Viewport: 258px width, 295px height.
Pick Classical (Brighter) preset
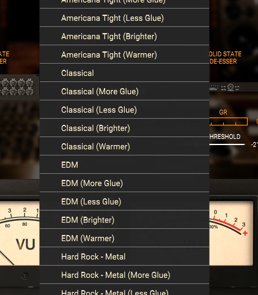124,128
